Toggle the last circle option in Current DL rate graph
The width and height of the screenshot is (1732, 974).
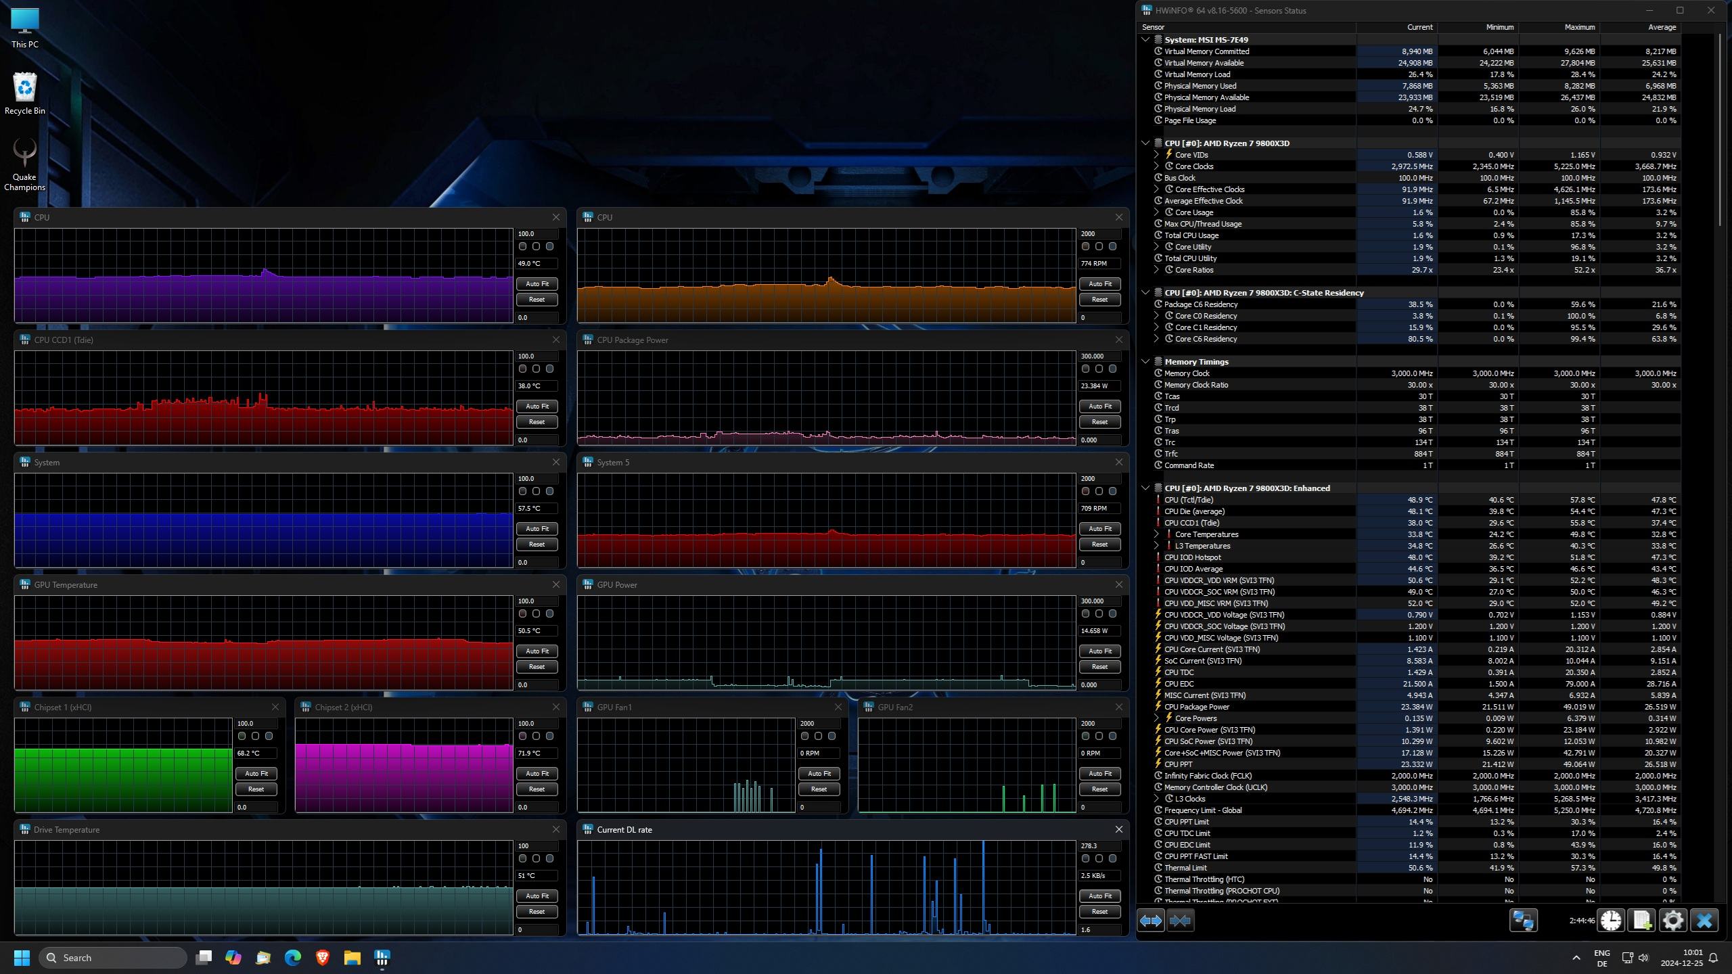[1112, 859]
